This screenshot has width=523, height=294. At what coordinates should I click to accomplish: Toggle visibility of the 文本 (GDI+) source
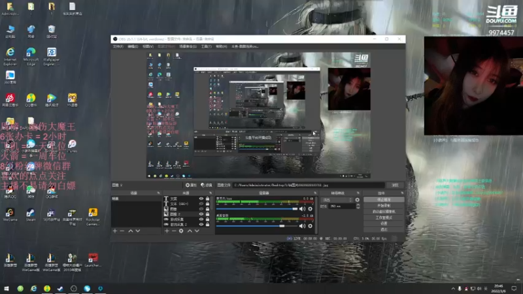point(201,204)
